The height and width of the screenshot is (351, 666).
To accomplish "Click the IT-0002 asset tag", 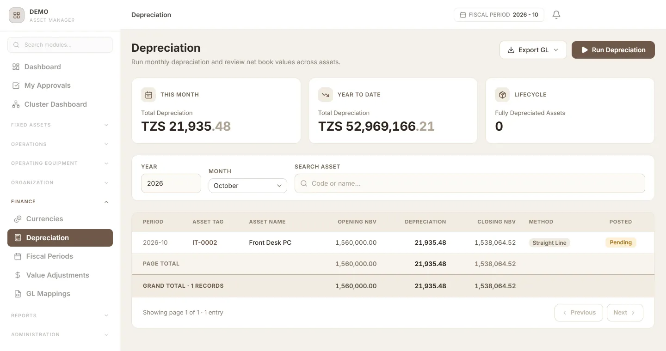I will pos(205,242).
